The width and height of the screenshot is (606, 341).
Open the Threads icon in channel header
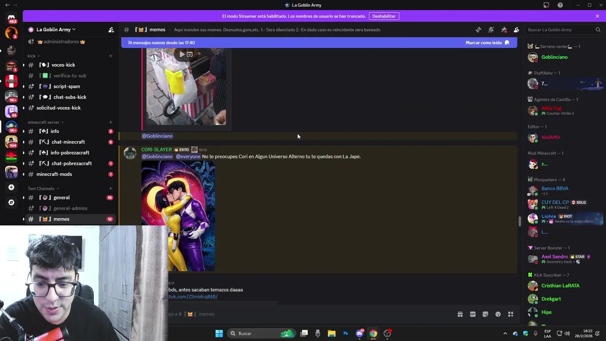[x=478, y=29]
